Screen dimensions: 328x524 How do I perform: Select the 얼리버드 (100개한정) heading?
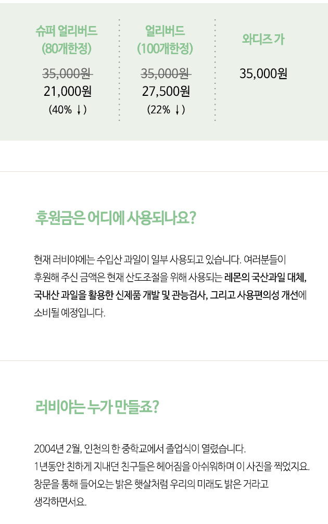(x=165, y=39)
